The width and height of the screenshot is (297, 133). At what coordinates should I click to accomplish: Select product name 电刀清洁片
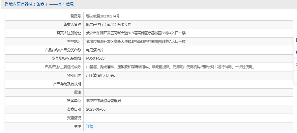(95, 50)
